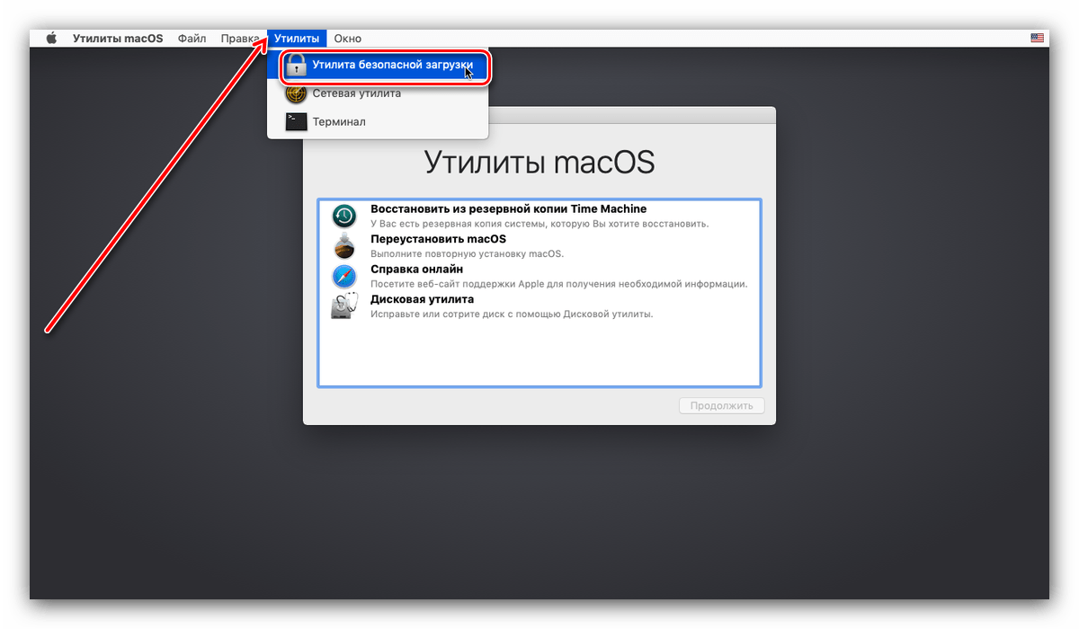Click the Disk Utility stethoscope icon
The width and height of the screenshot is (1079, 629).
(x=344, y=306)
